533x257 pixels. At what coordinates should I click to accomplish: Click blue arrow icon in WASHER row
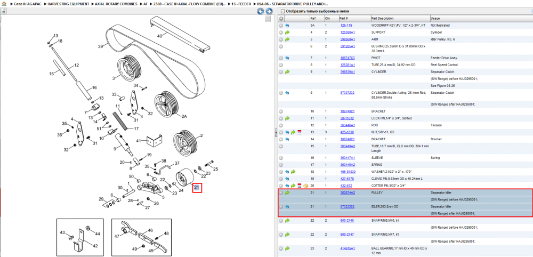[x=287, y=172]
